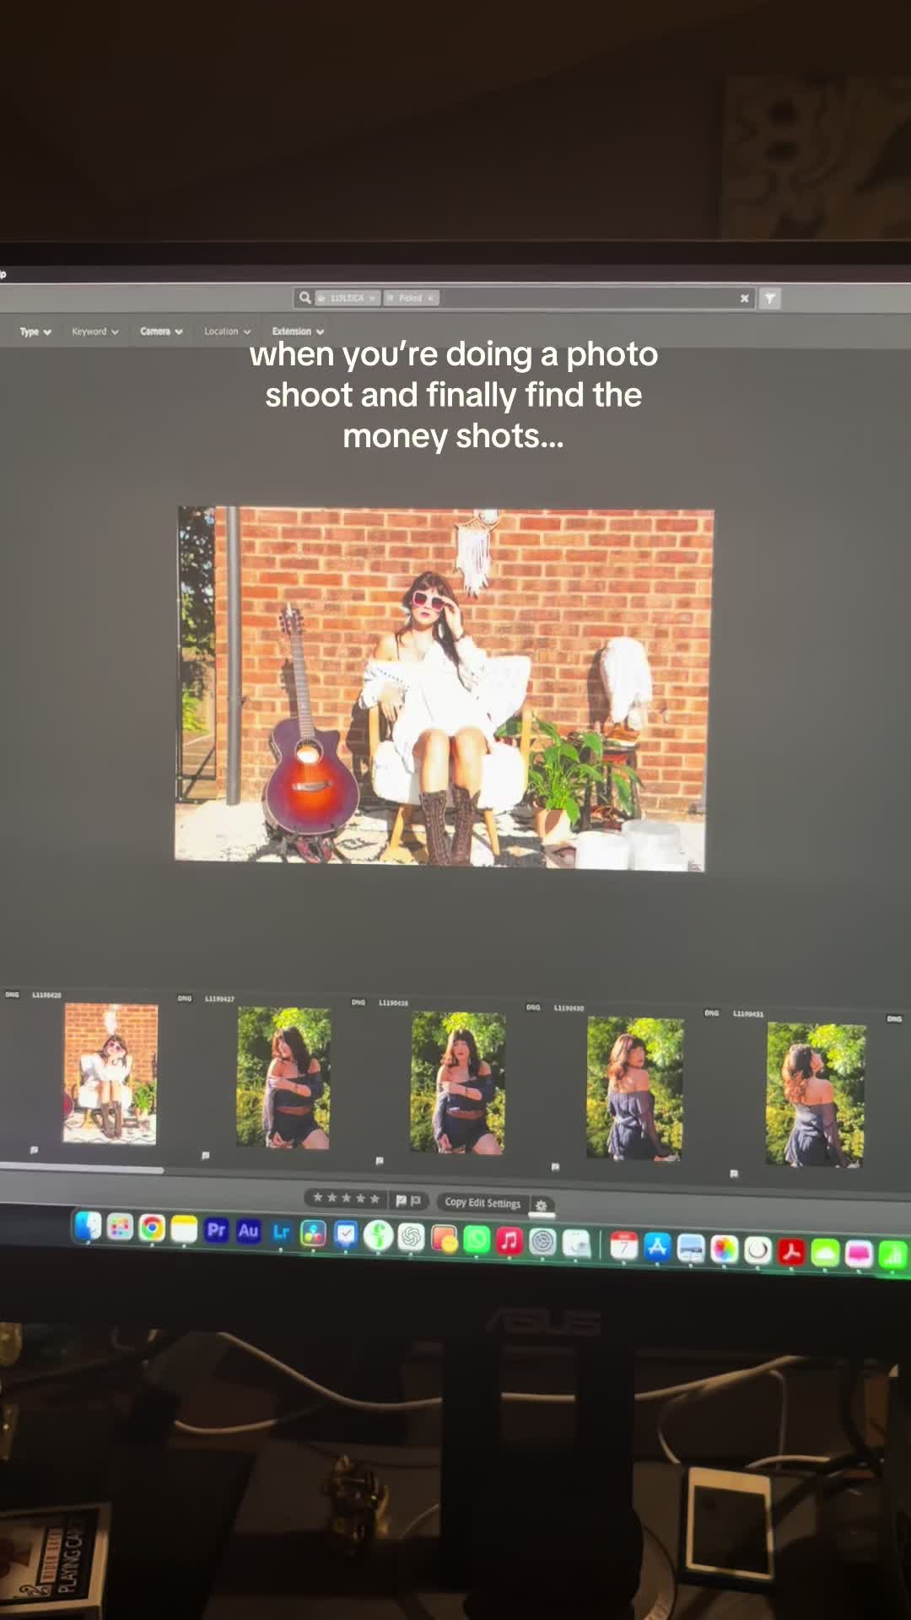Open ChatGPT from the dock
Viewport: 911px width, 1620px height.
click(x=411, y=1236)
